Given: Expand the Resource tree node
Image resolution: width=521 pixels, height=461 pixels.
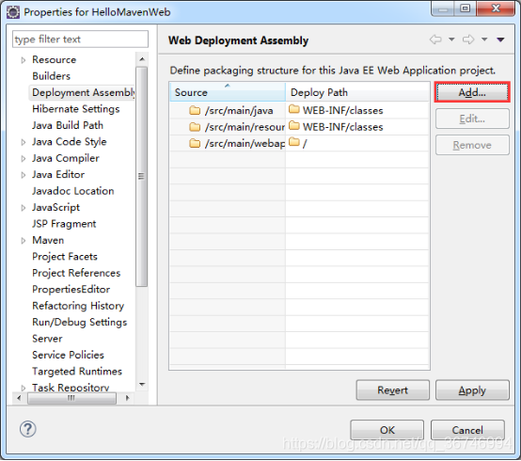Looking at the screenshot, I should [x=24, y=60].
